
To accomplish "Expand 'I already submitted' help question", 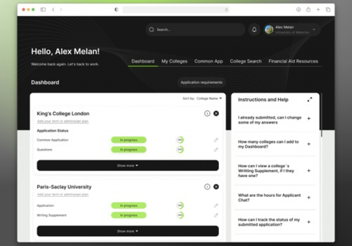I will pyautogui.click(x=309, y=119).
